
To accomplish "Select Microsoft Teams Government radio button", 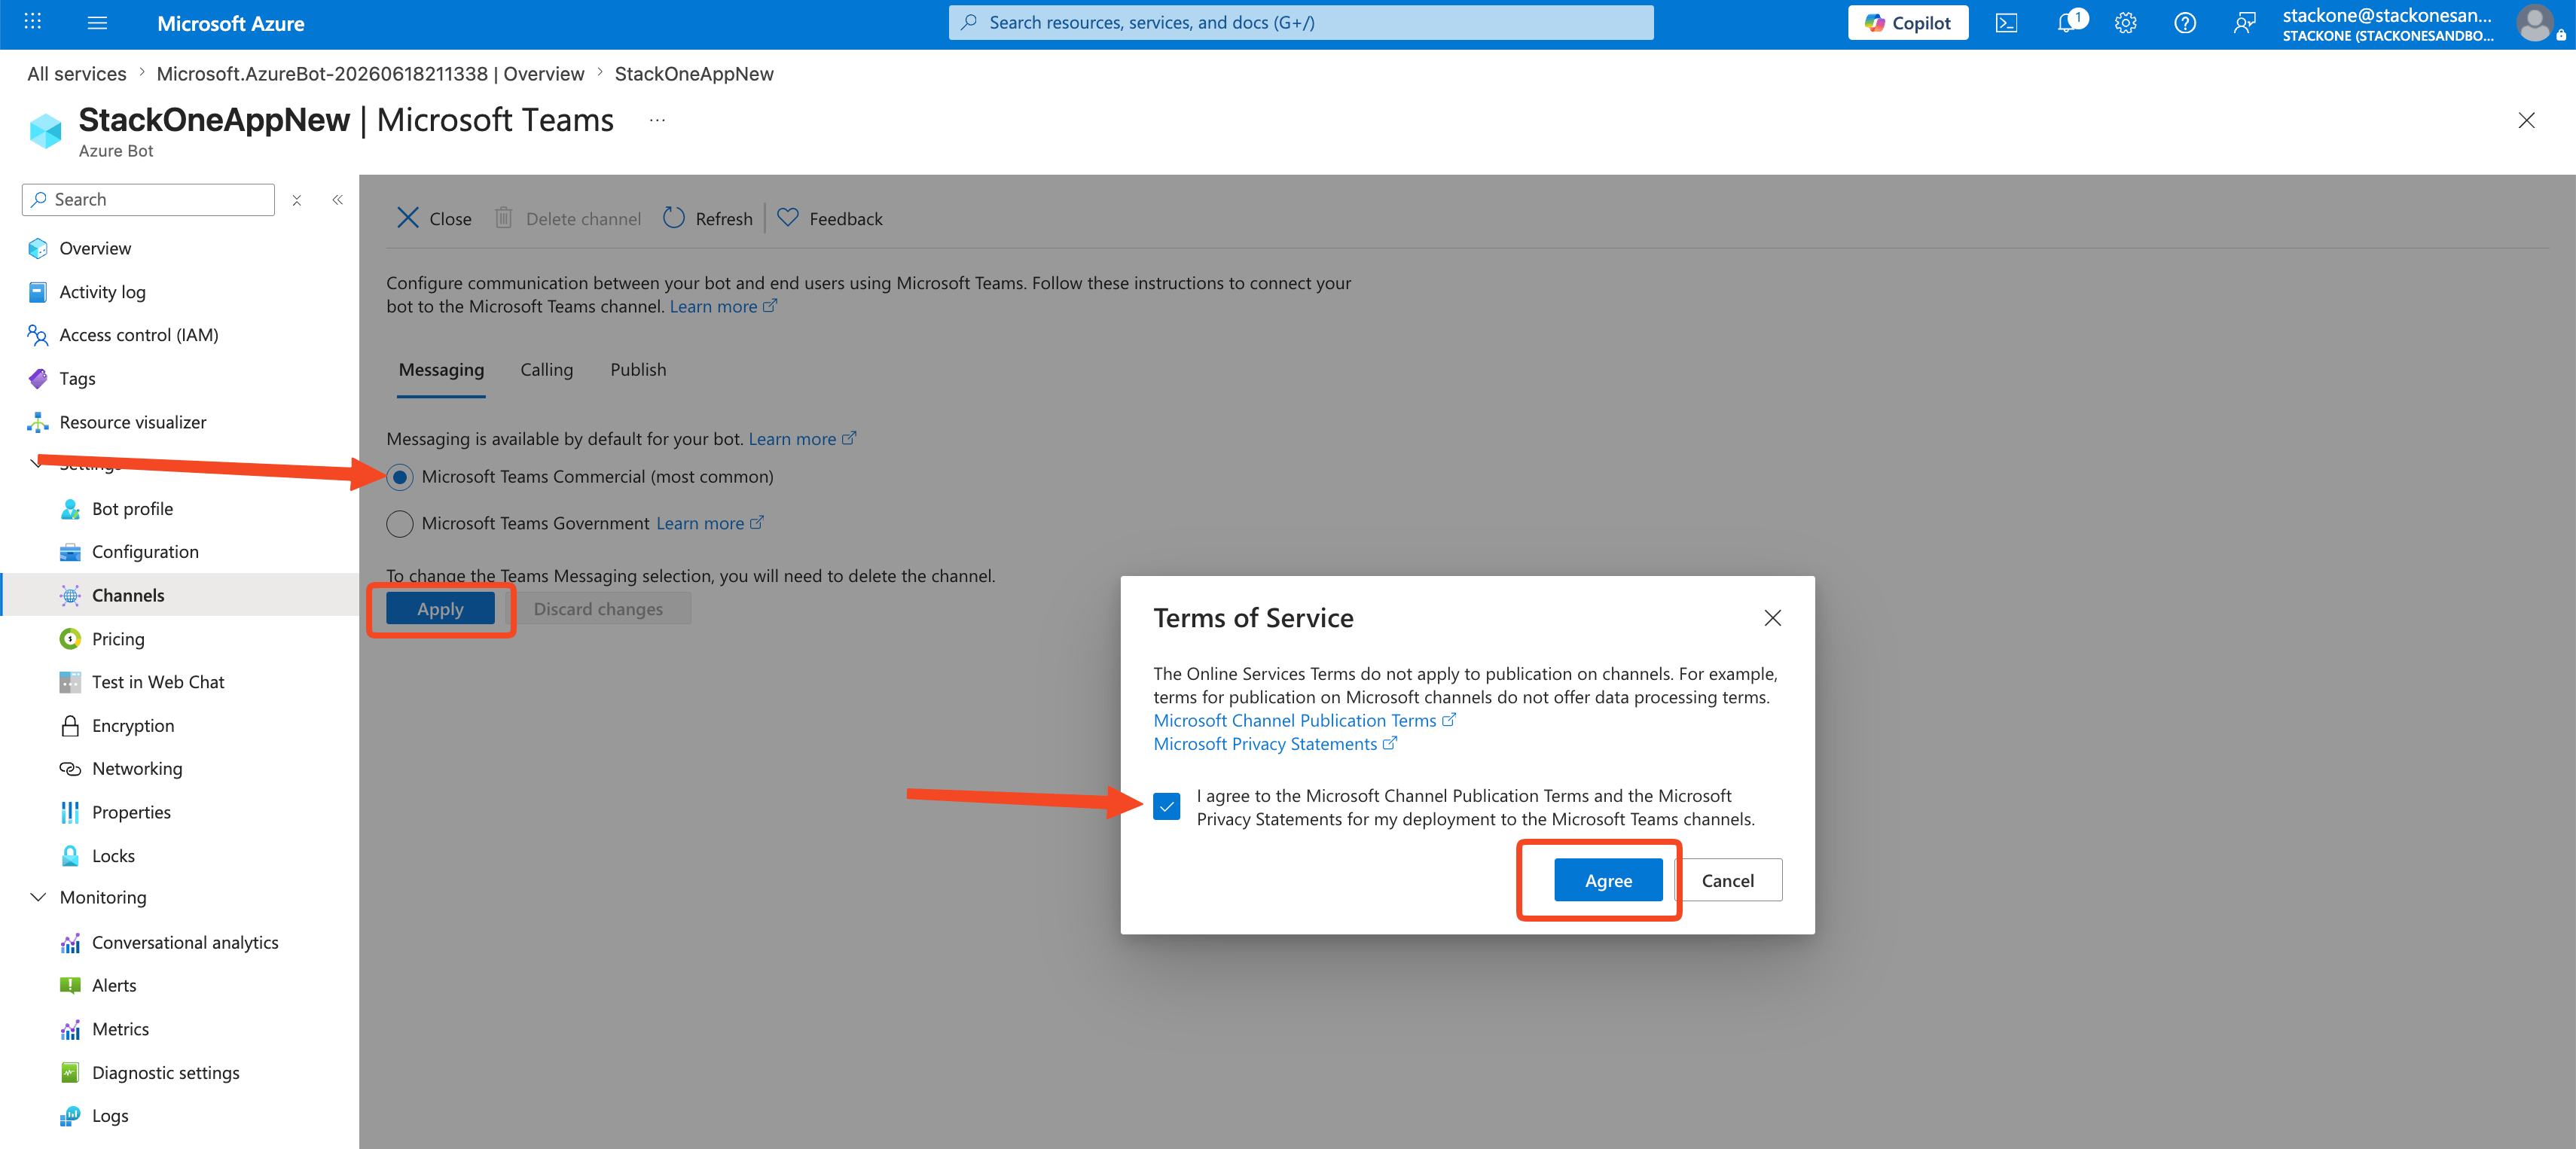I will 400,524.
